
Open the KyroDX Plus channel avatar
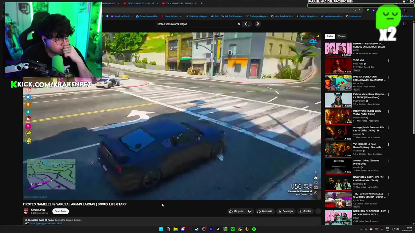point(26,211)
